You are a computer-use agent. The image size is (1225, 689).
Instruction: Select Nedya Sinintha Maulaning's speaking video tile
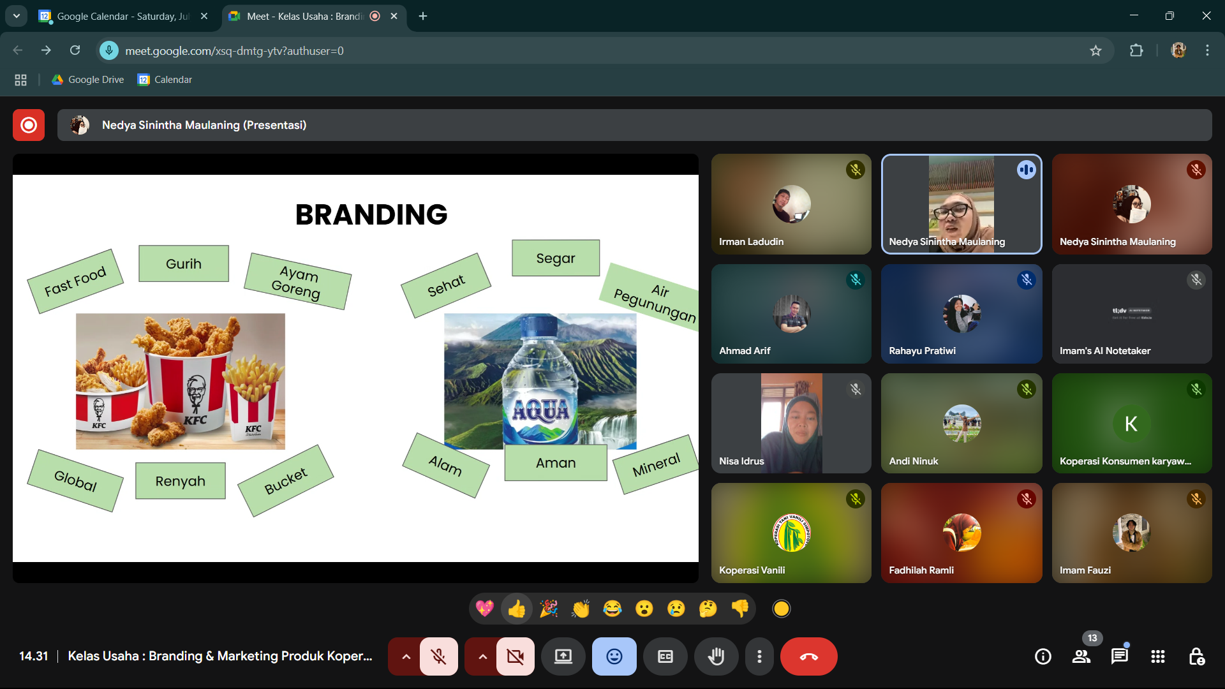point(961,204)
